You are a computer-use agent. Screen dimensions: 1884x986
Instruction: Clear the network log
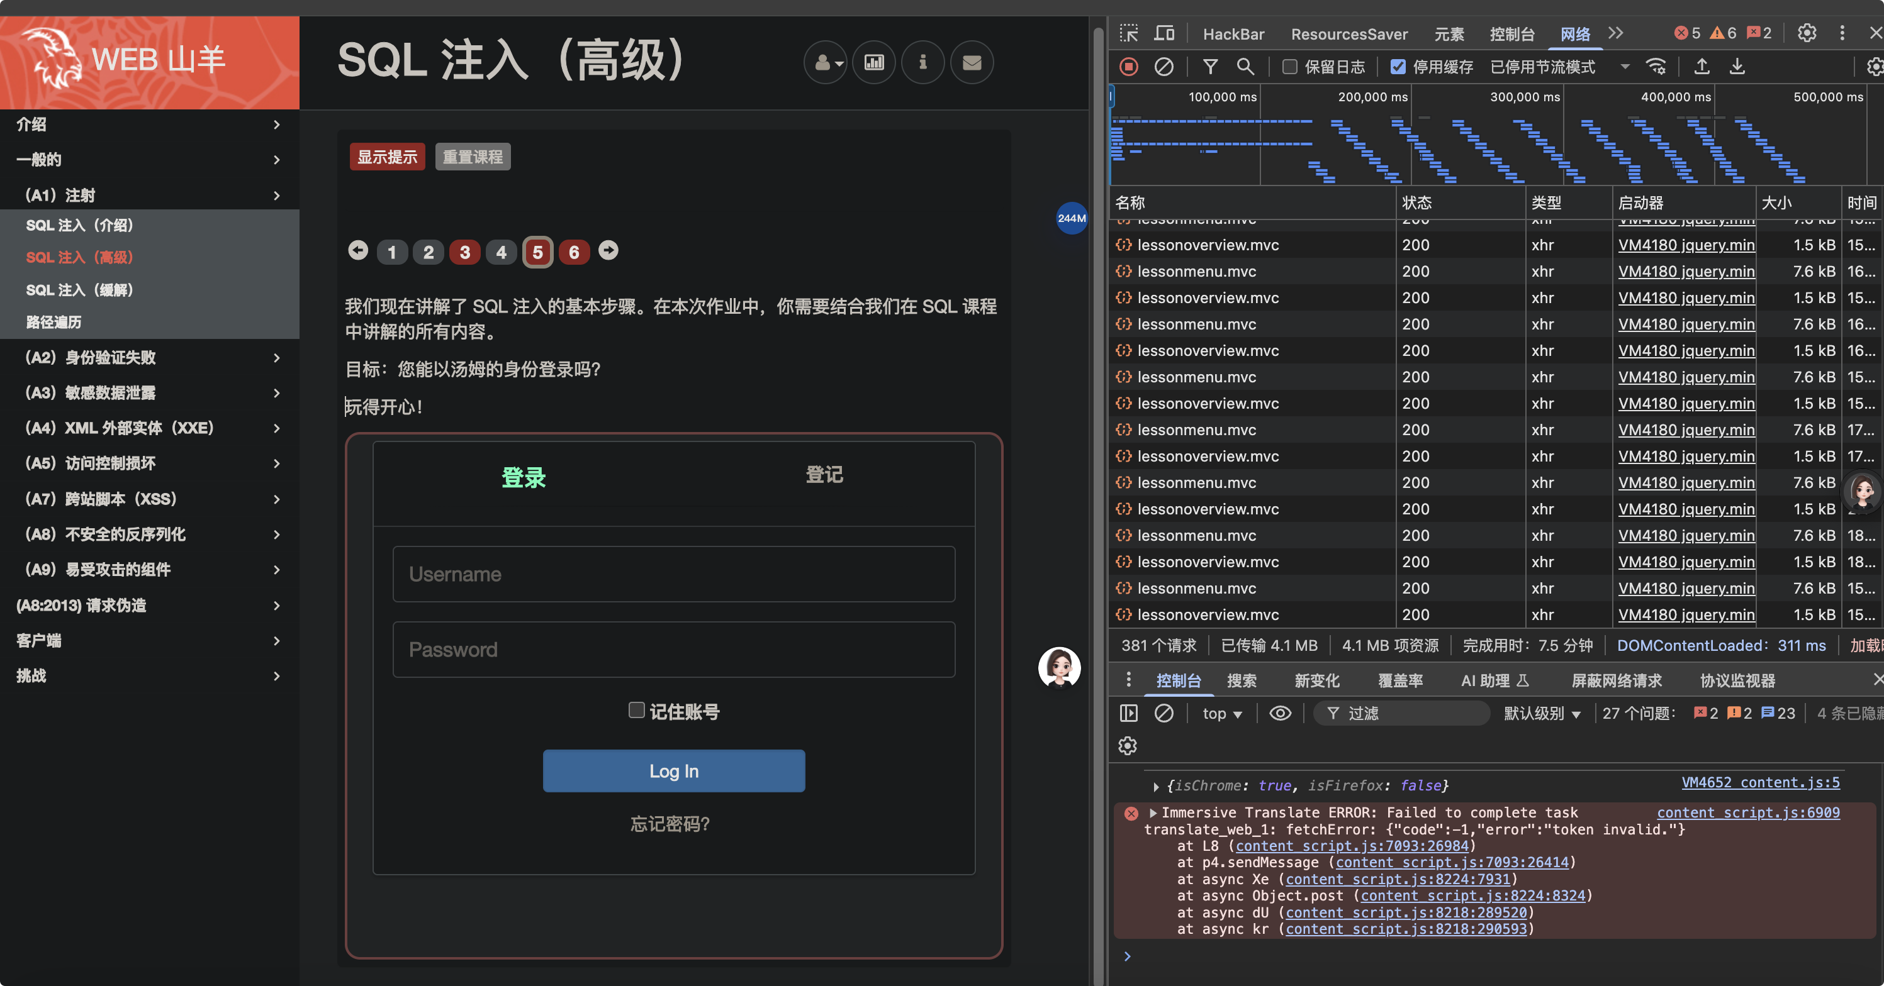point(1164,67)
